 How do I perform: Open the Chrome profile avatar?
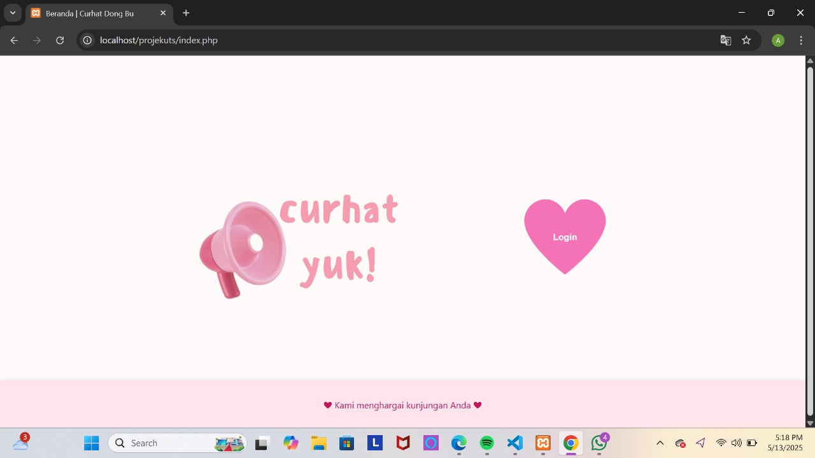(x=777, y=40)
